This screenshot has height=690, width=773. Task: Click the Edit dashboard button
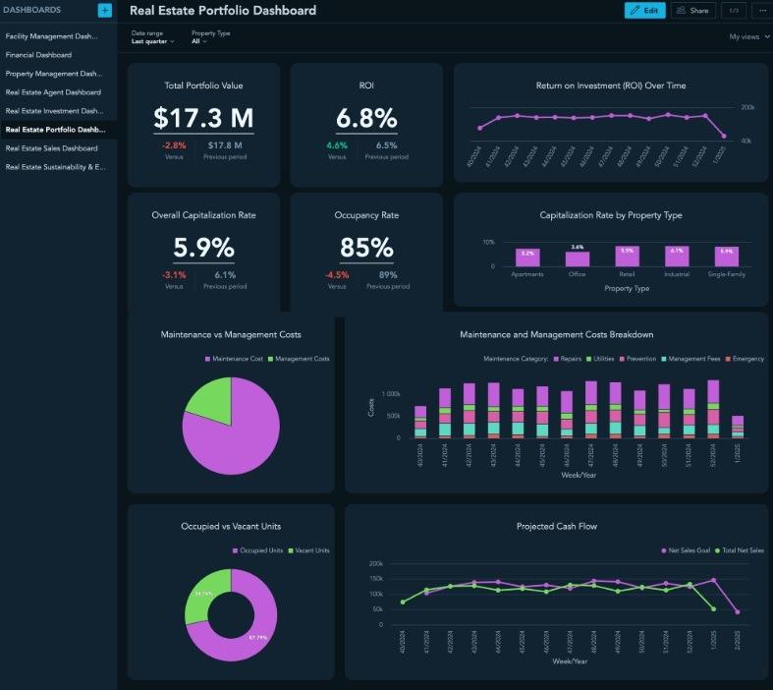pyautogui.click(x=644, y=11)
